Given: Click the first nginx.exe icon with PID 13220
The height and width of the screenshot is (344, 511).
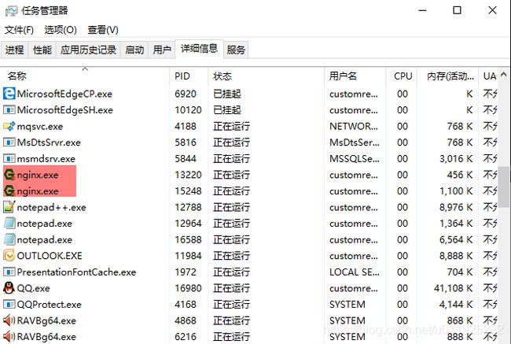Looking at the screenshot, I should pos(9,175).
